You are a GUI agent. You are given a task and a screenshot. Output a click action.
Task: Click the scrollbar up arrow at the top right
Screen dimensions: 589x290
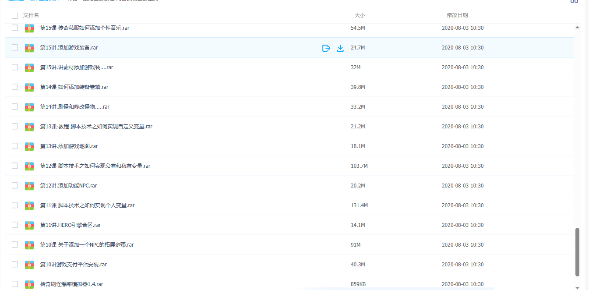tap(577, 27)
